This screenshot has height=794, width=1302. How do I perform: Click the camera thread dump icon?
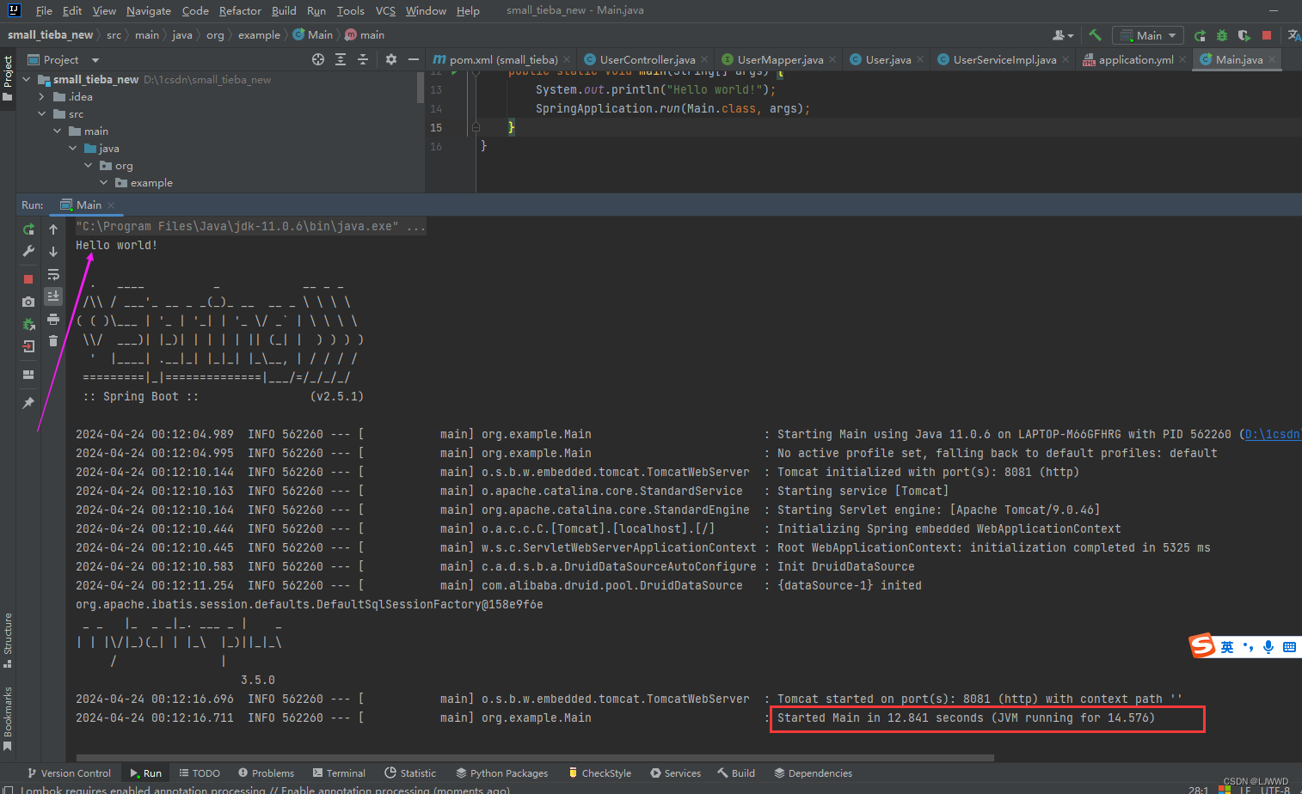tap(28, 302)
